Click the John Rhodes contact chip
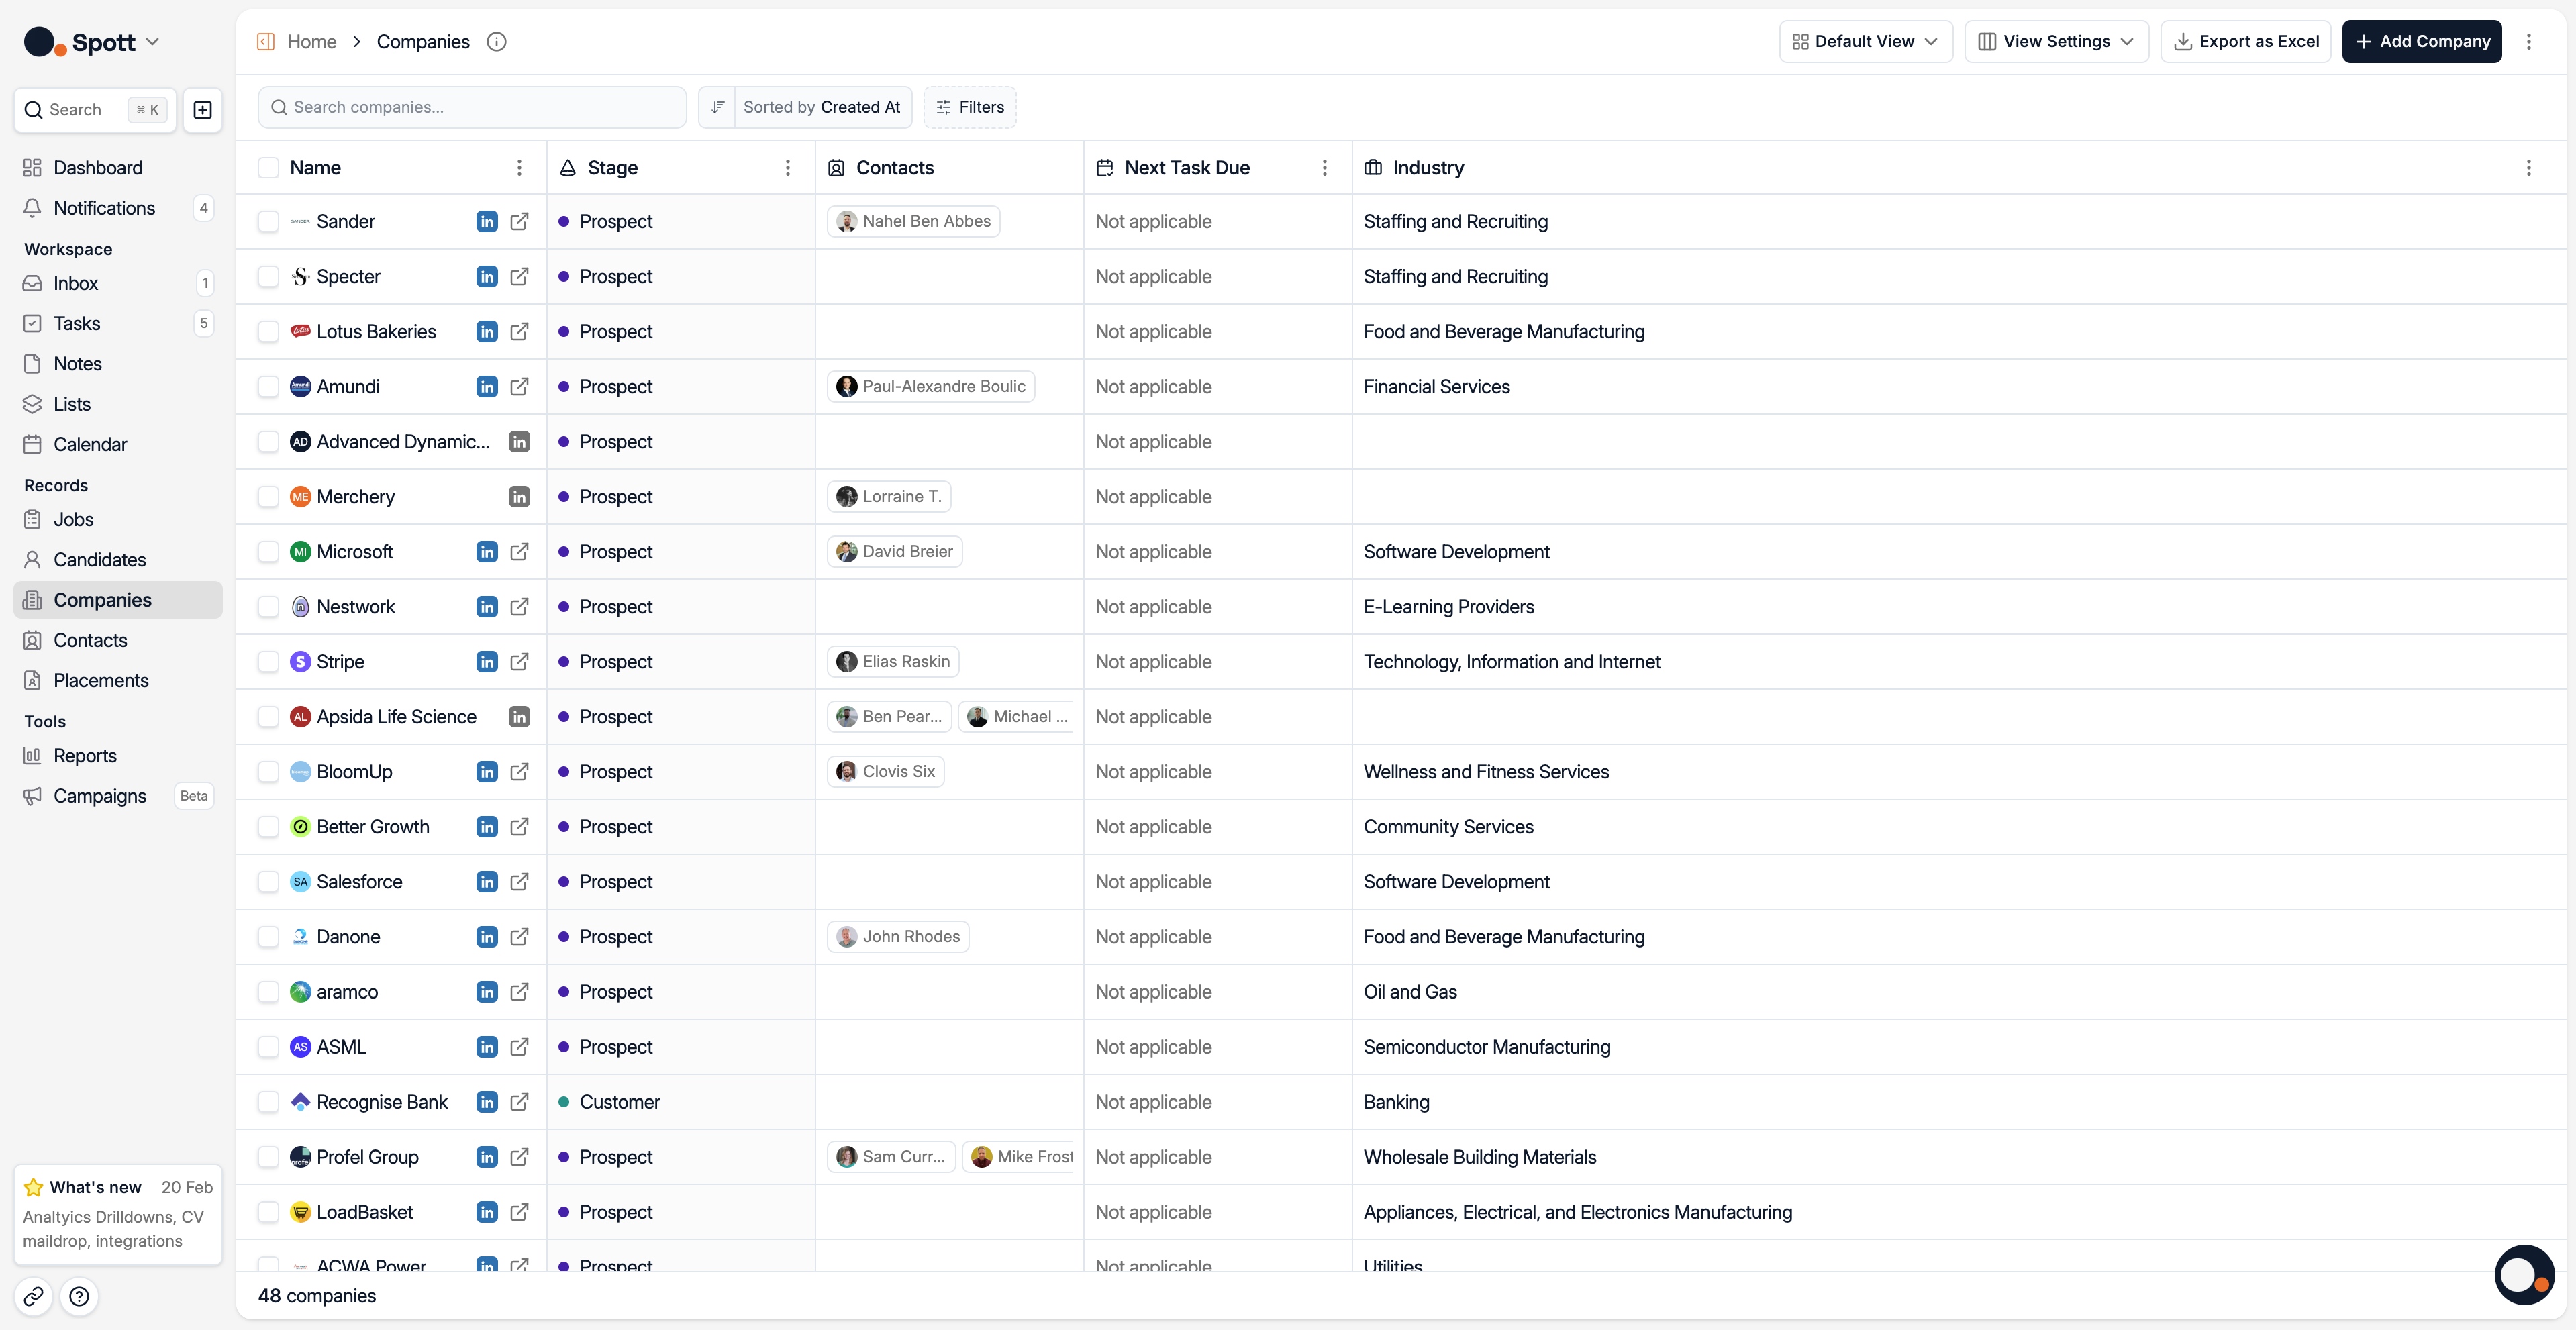Screen dimensions: 2576x1330 [x=898, y=937]
